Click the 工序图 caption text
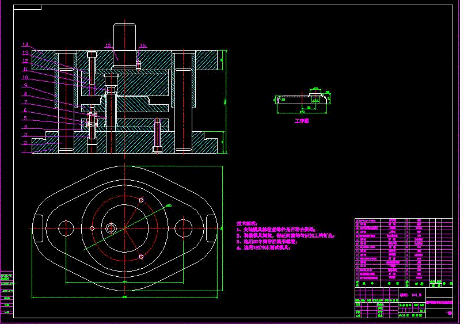 [302, 121]
